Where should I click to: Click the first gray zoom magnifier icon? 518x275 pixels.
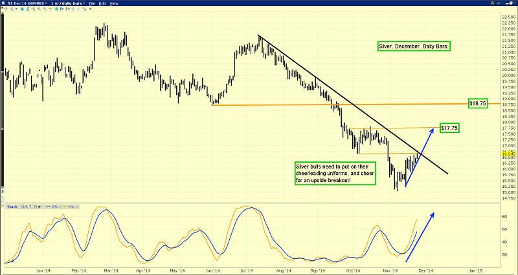pyautogui.click(x=39, y=9)
